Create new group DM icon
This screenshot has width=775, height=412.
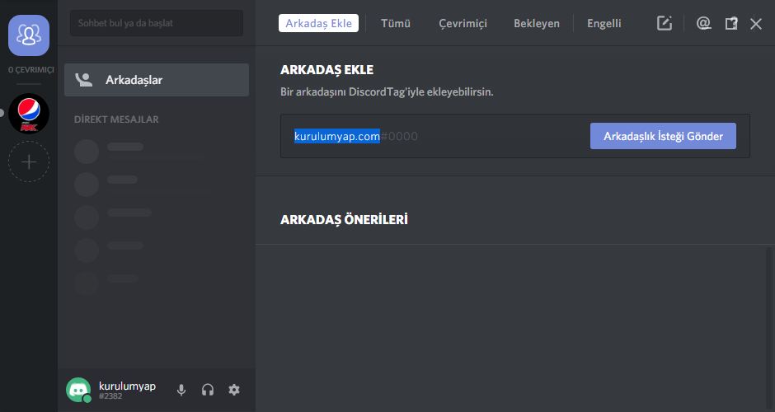[x=665, y=23]
